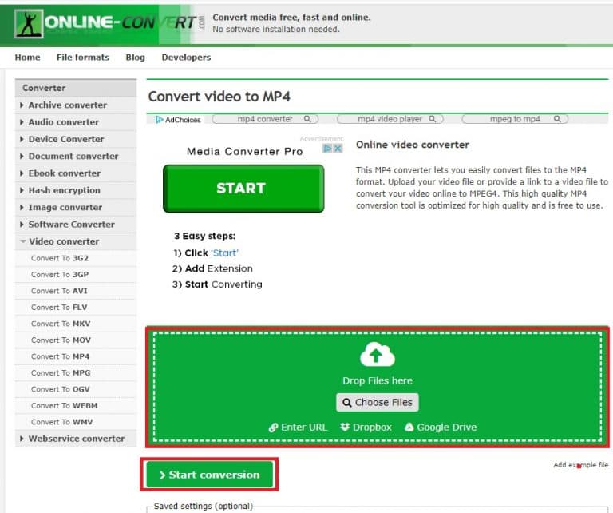Click the Start conversion button
The image size is (613, 513).
(x=210, y=475)
